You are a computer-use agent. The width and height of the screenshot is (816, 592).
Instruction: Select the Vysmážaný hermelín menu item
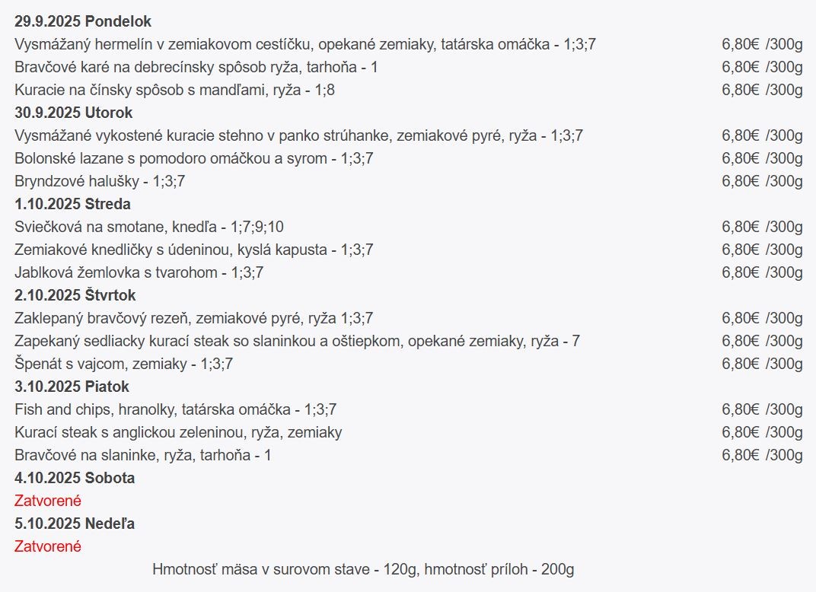tap(304, 44)
